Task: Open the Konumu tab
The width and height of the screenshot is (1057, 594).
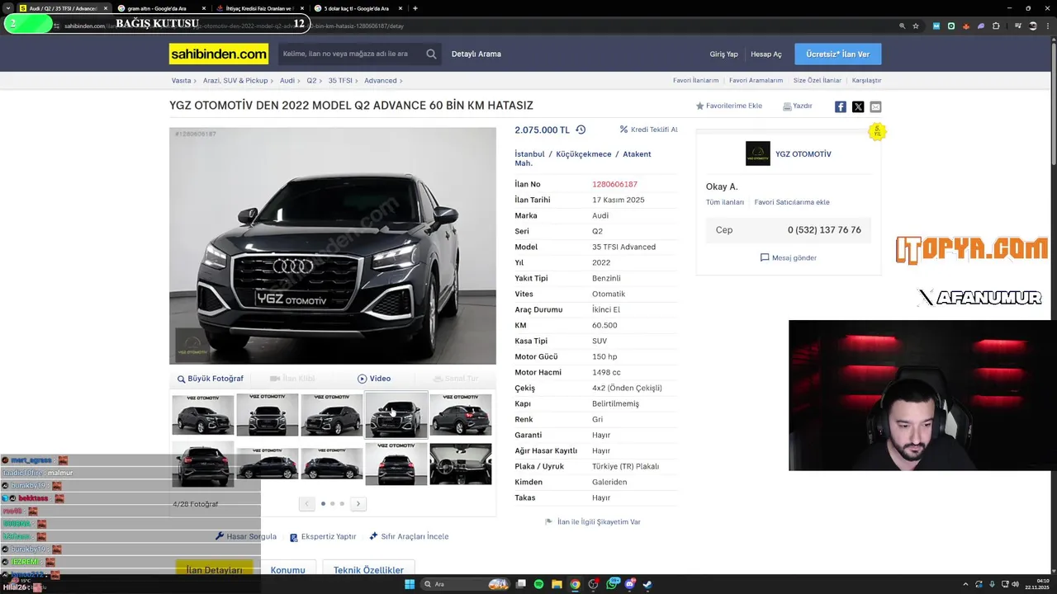Action: 287,570
